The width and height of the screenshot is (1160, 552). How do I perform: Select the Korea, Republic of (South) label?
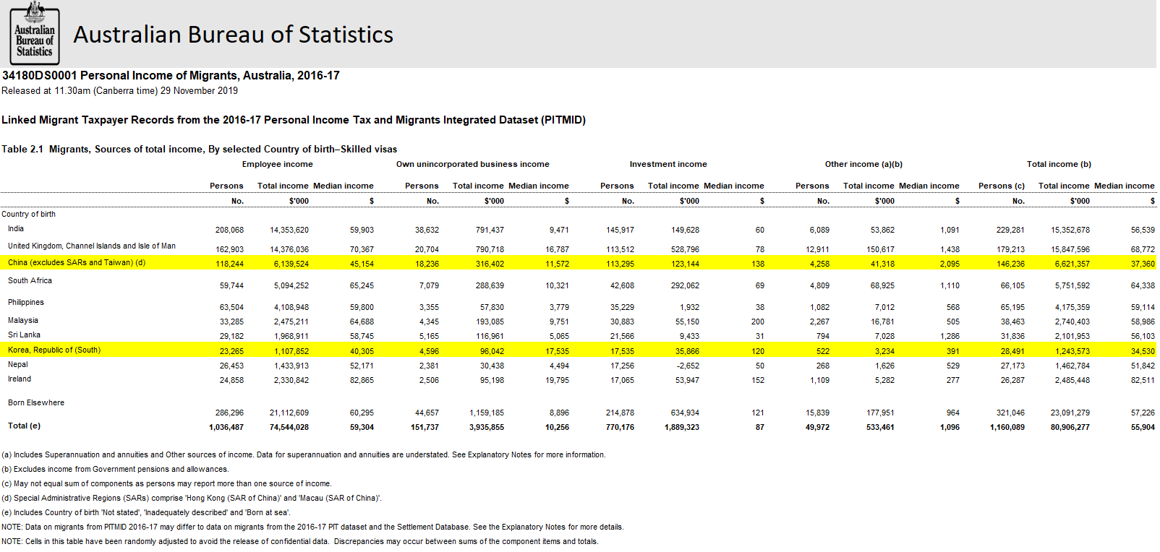[x=54, y=350]
